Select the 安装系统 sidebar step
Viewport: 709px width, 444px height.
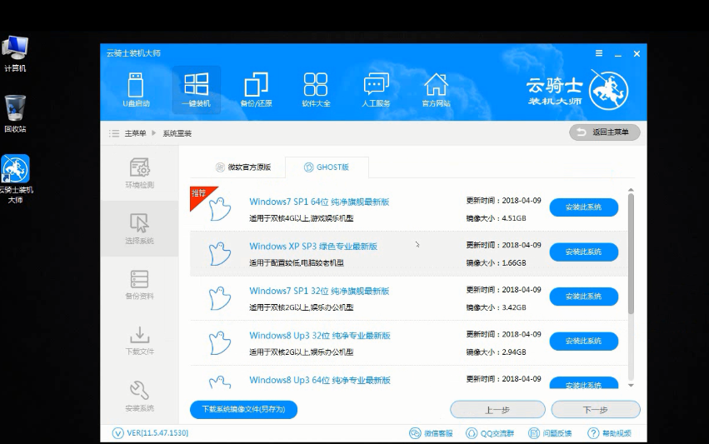click(139, 397)
